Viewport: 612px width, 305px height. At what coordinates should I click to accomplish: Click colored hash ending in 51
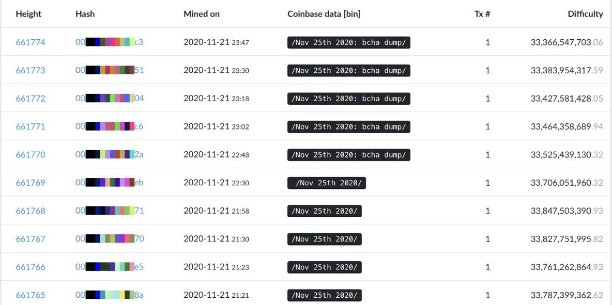pos(109,70)
